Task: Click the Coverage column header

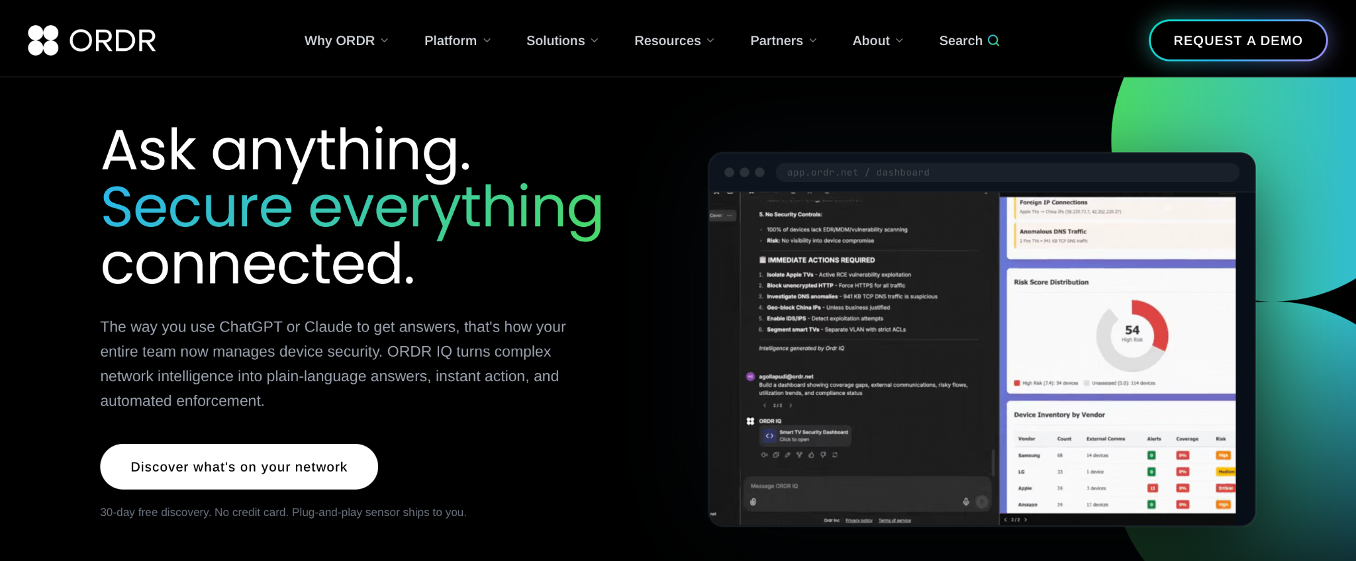Action: click(x=1187, y=439)
